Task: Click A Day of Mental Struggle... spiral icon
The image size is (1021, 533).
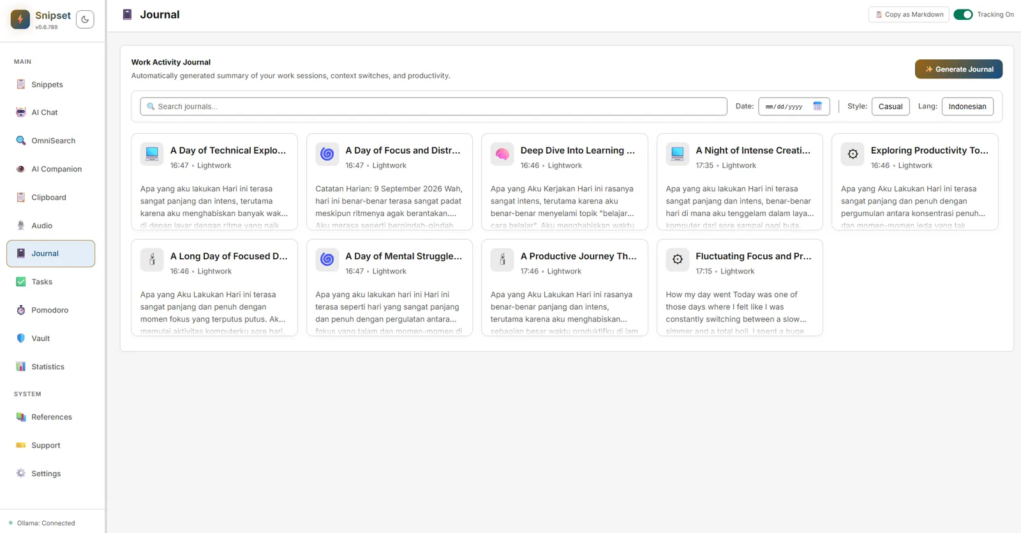Action: tap(327, 259)
